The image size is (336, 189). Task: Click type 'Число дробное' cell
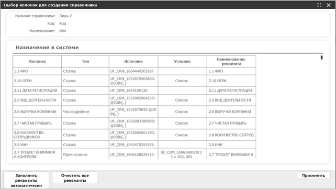point(85,111)
